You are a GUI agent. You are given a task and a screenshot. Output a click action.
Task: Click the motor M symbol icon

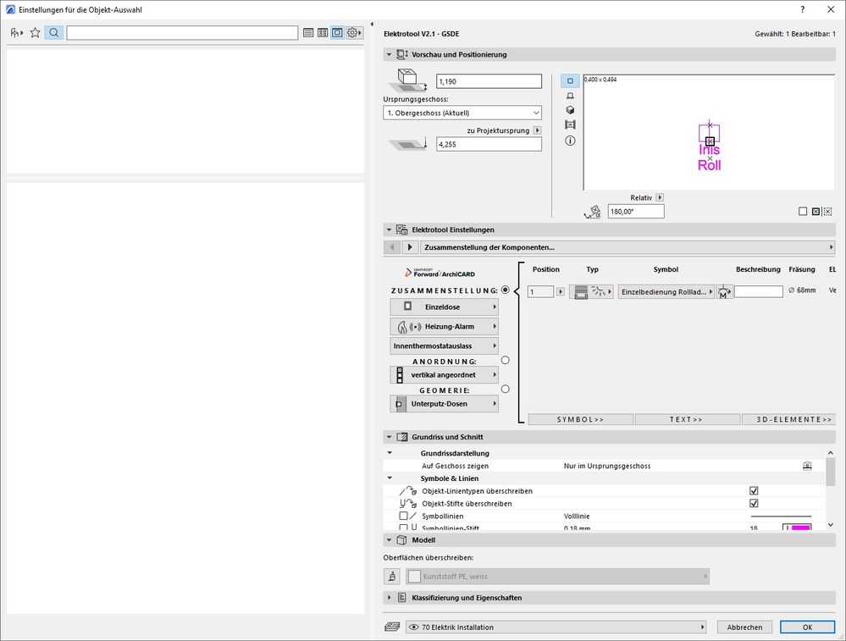pyautogui.click(x=724, y=292)
